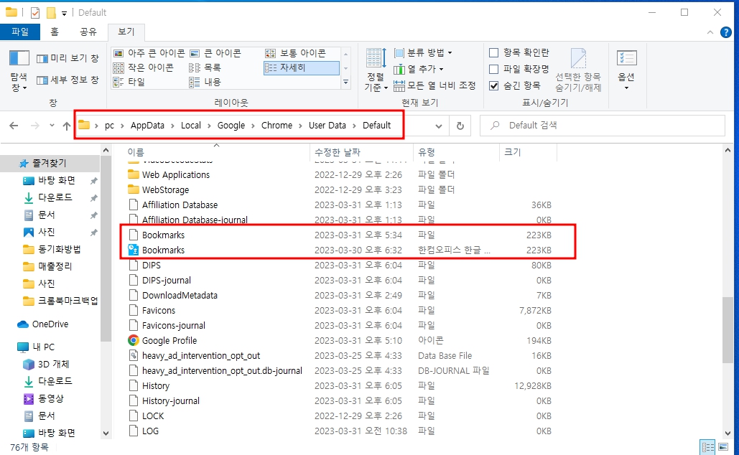Toggle the preview pane (미리 보기 창)

tap(68, 58)
